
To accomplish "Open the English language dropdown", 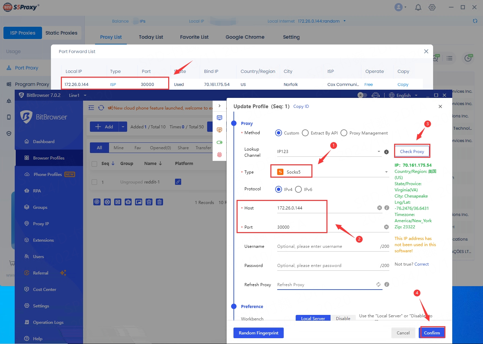I will [x=404, y=95].
